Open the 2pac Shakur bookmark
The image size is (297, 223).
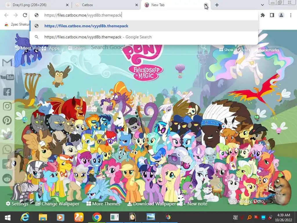click(x=17, y=24)
